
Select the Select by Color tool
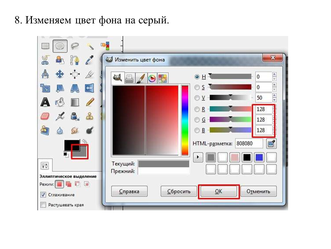[105, 46]
